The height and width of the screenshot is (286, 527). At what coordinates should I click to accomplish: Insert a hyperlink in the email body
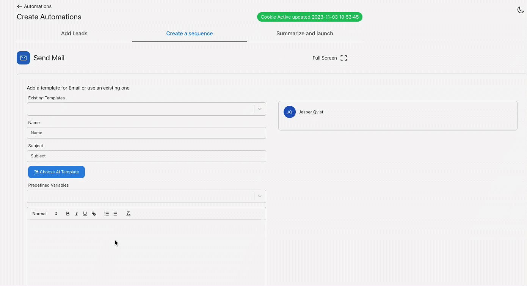coord(94,214)
